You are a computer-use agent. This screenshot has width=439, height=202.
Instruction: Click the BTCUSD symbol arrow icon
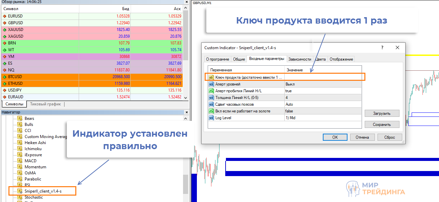point(4,77)
